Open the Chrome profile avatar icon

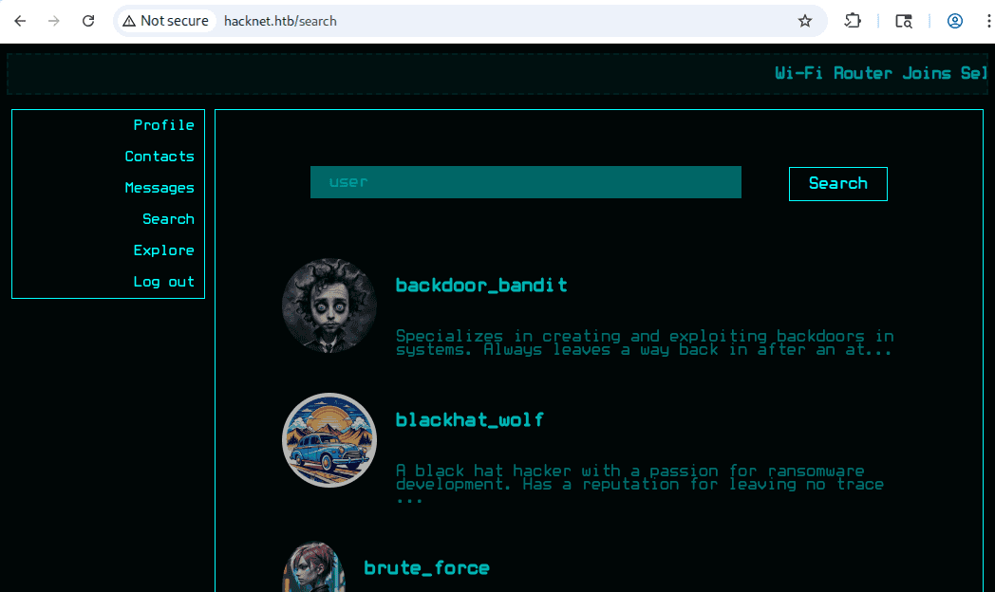coord(955,21)
